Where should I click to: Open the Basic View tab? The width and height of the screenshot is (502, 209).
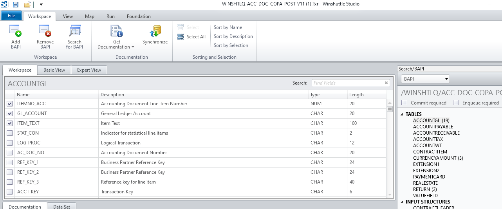(x=54, y=70)
